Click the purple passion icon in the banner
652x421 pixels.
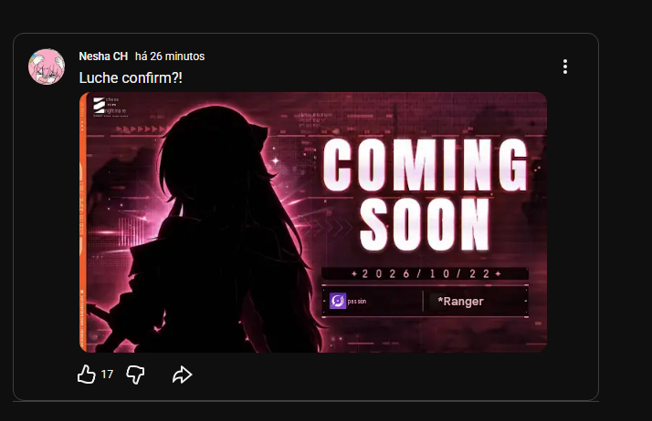click(338, 301)
